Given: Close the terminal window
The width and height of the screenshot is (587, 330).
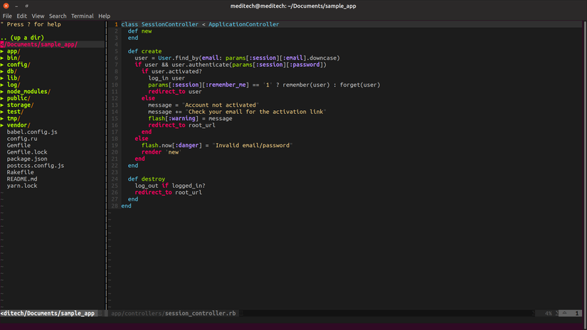Looking at the screenshot, I should [6, 5].
